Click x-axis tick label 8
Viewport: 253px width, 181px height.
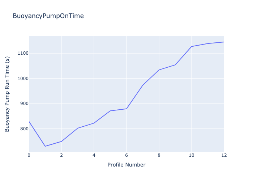click(x=159, y=155)
